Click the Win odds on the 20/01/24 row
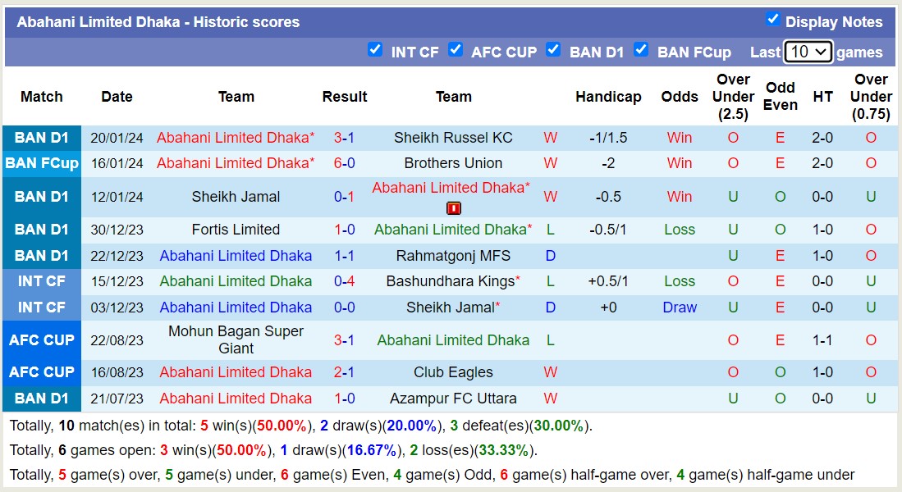 point(679,137)
